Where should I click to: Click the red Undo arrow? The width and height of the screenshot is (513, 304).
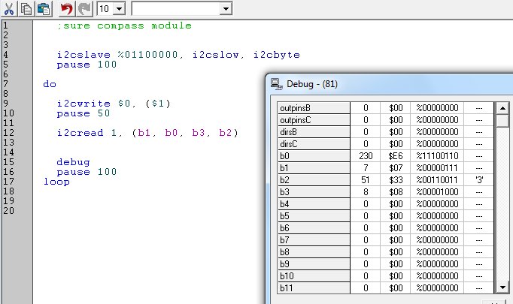point(66,8)
